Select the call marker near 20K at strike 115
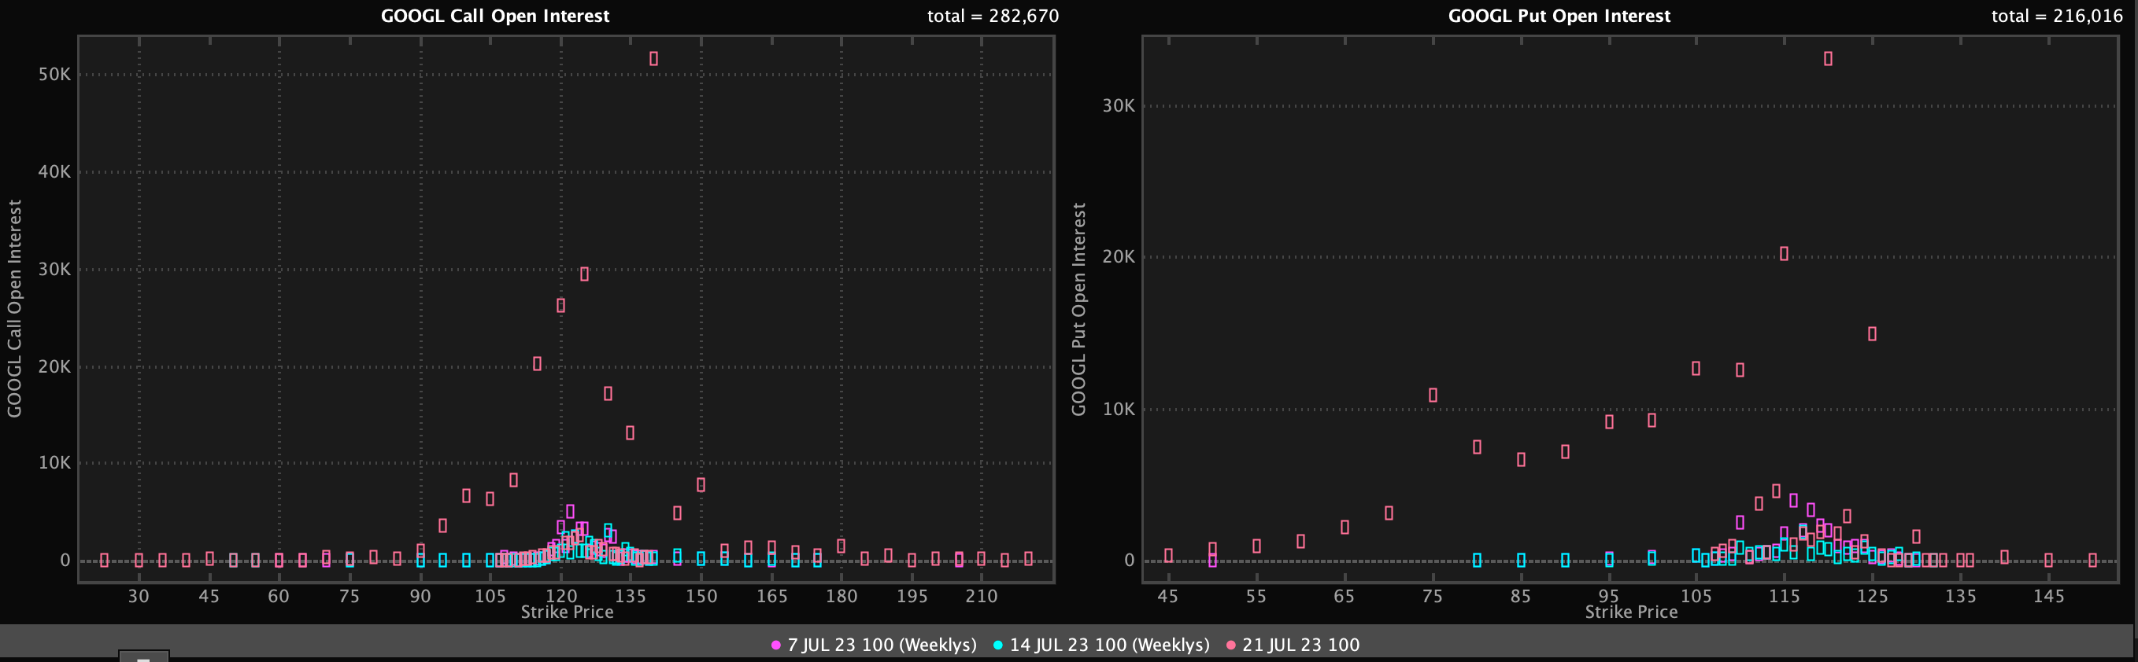 pos(537,364)
